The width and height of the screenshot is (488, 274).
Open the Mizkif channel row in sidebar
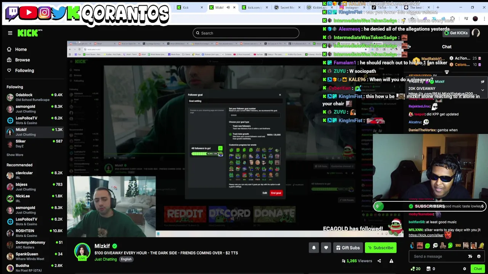34,132
